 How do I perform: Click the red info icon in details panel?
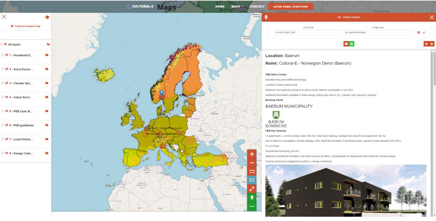(346, 44)
